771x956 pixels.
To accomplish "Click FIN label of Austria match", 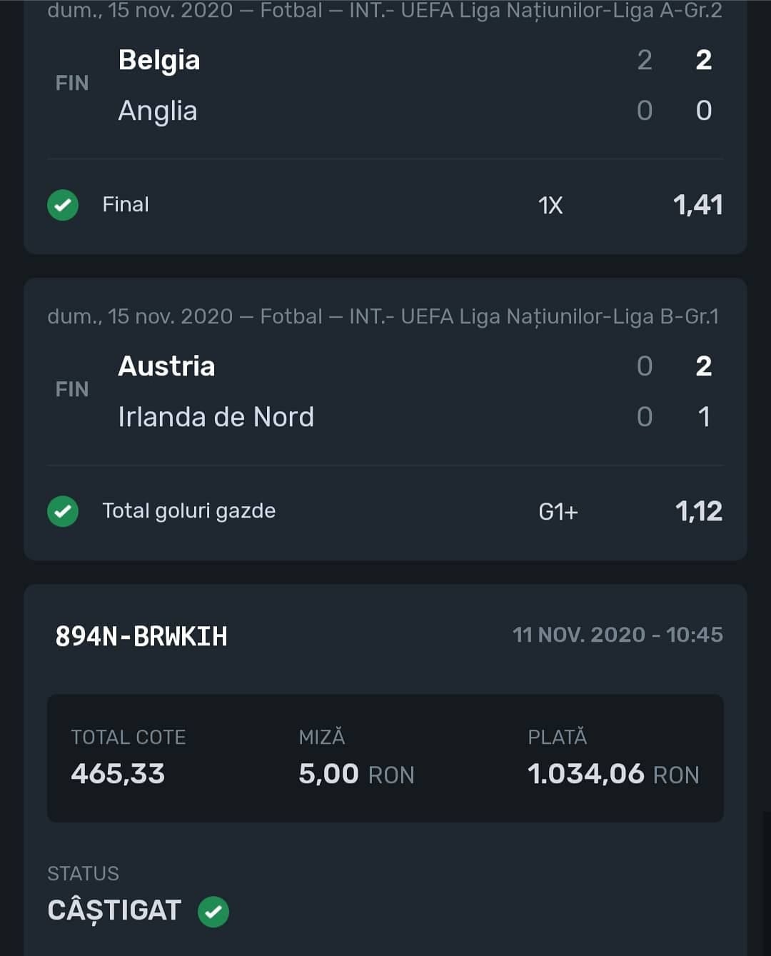I will 72,390.
